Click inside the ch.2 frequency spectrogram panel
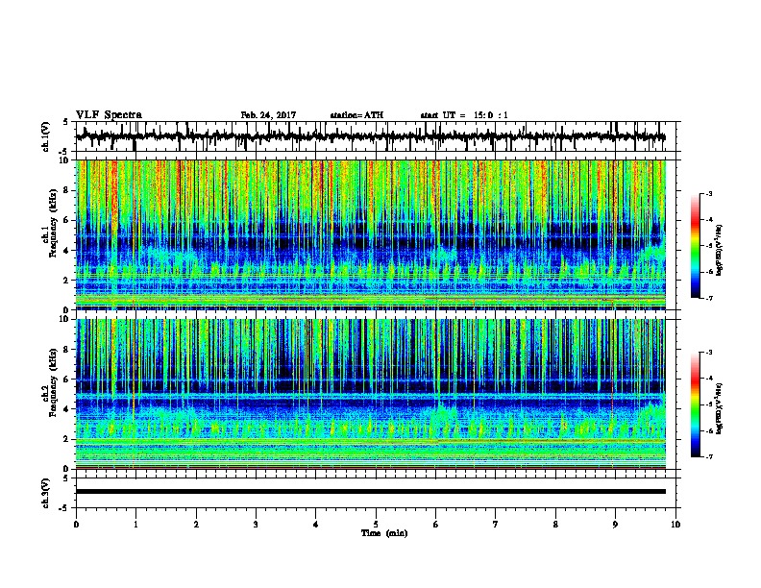 pos(371,394)
